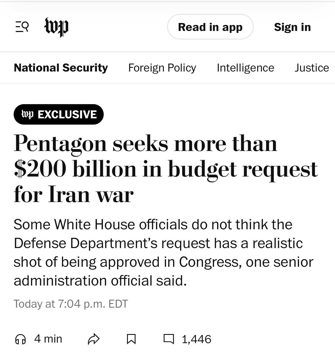Share the article with arrow icon

pyautogui.click(x=94, y=339)
